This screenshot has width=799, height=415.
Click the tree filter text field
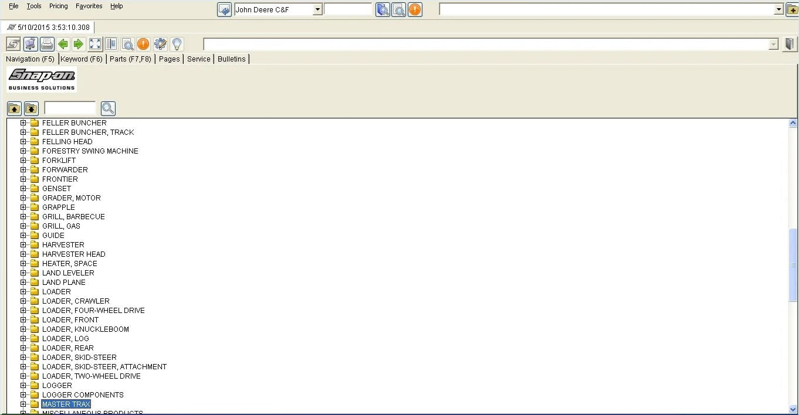(70, 108)
